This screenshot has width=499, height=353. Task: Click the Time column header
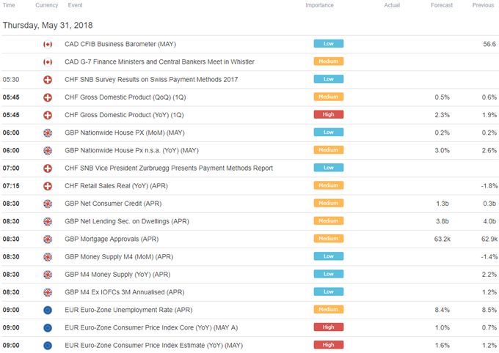[x=9, y=5]
